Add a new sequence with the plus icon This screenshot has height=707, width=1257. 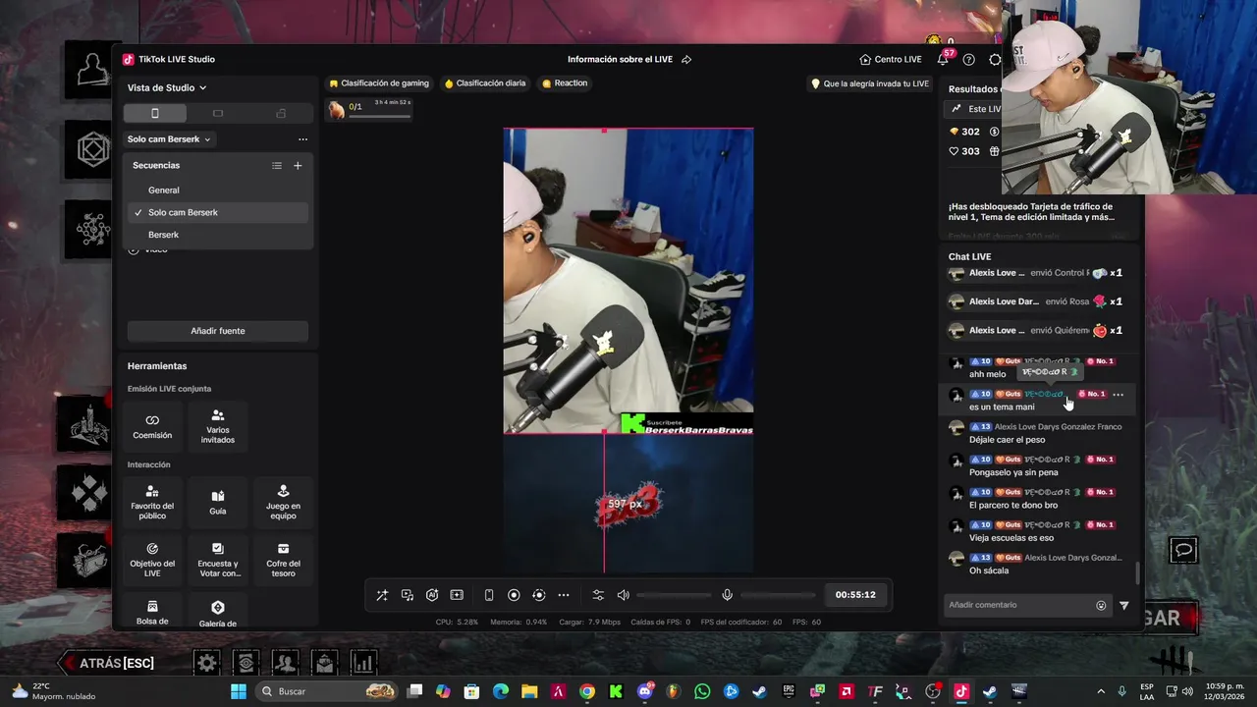[x=298, y=166]
